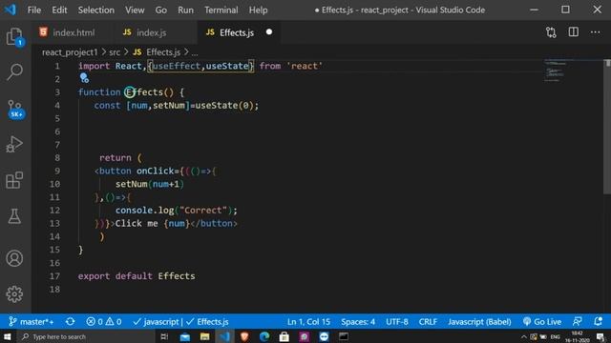Open the Manage gear icon
611x343 pixels.
pyautogui.click(x=15, y=294)
